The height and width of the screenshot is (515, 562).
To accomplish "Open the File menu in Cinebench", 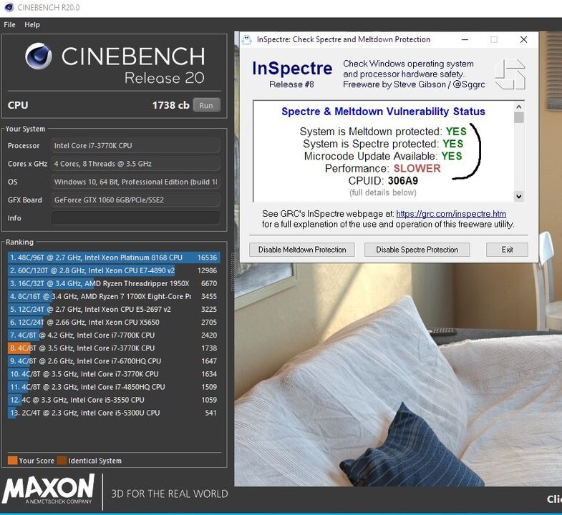I will 9,25.
